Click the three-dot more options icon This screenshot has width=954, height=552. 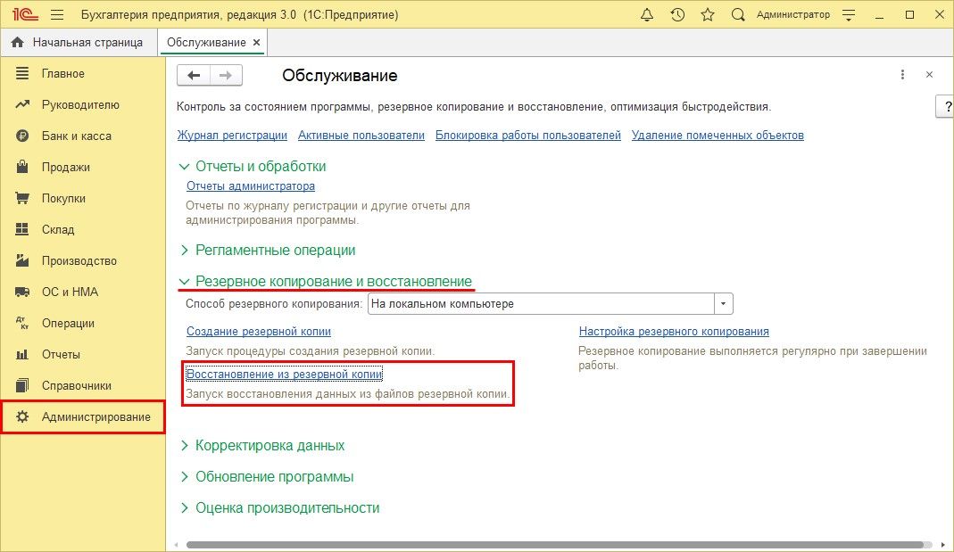pyautogui.click(x=902, y=75)
